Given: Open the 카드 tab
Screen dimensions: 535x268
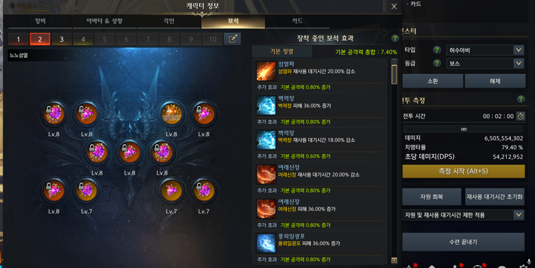Looking at the screenshot, I should pyautogui.click(x=297, y=21).
